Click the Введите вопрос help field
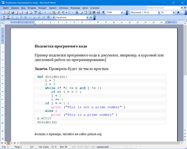 click(164, 8)
